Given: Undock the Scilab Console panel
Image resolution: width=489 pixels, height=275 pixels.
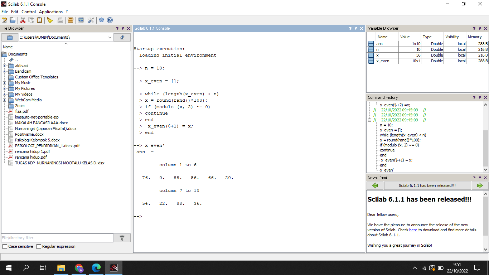Looking at the screenshot, I should pos(356,28).
